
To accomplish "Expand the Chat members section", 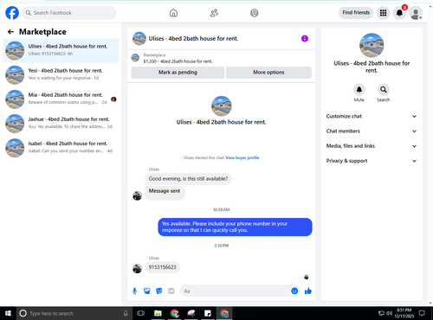I will 372,131.
